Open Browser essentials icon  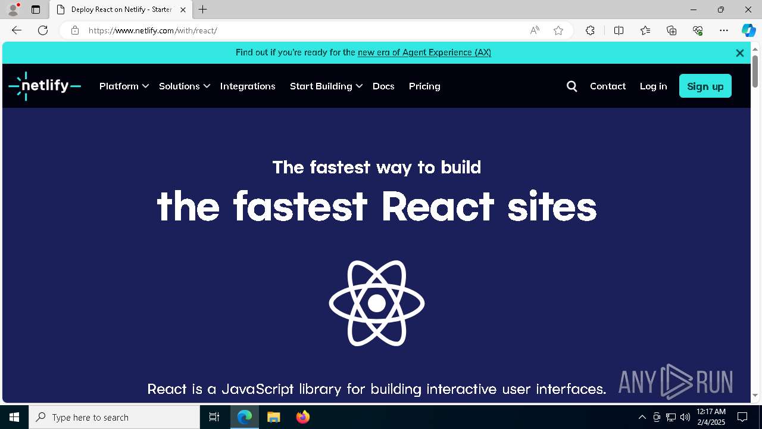[698, 30]
